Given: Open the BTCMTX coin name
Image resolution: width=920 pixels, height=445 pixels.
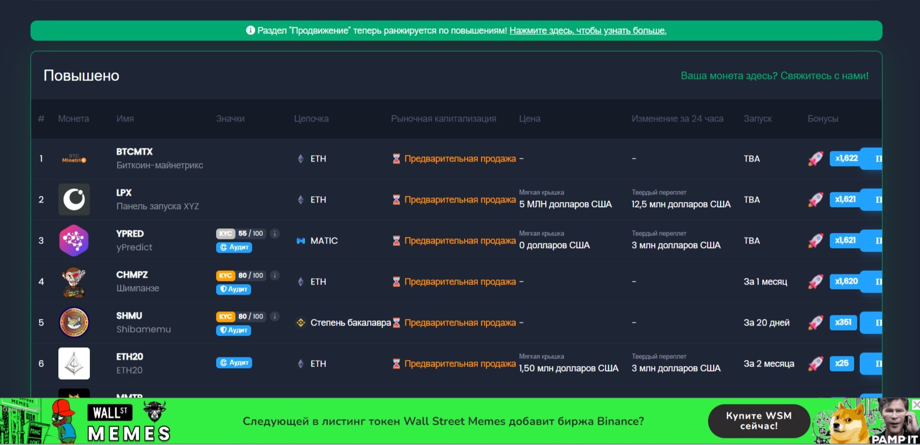Looking at the screenshot, I should pos(134,151).
